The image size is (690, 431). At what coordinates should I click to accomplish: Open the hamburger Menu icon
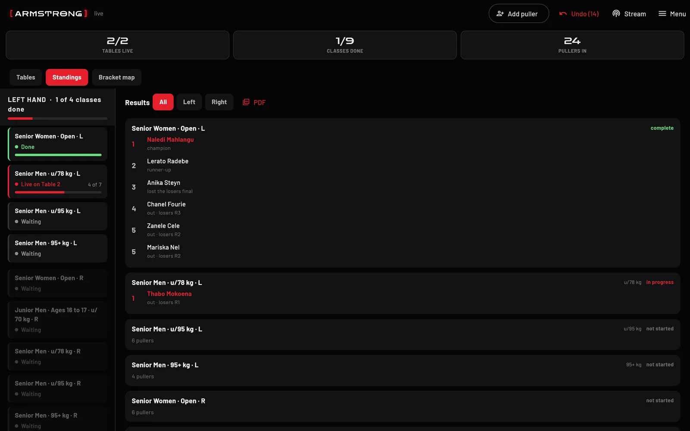(x=662, y=14)
